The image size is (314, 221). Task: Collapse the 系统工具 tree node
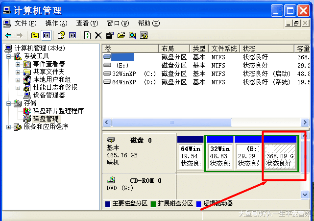[8, 56]
